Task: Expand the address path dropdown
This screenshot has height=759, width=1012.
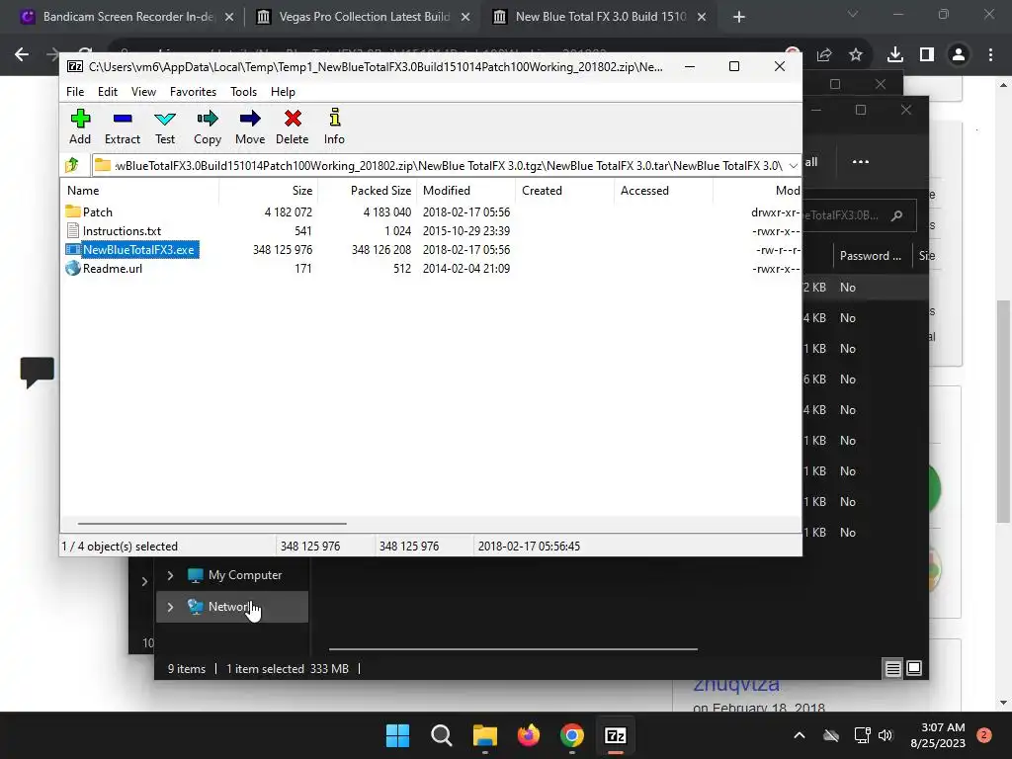Action: click(794, 165)
